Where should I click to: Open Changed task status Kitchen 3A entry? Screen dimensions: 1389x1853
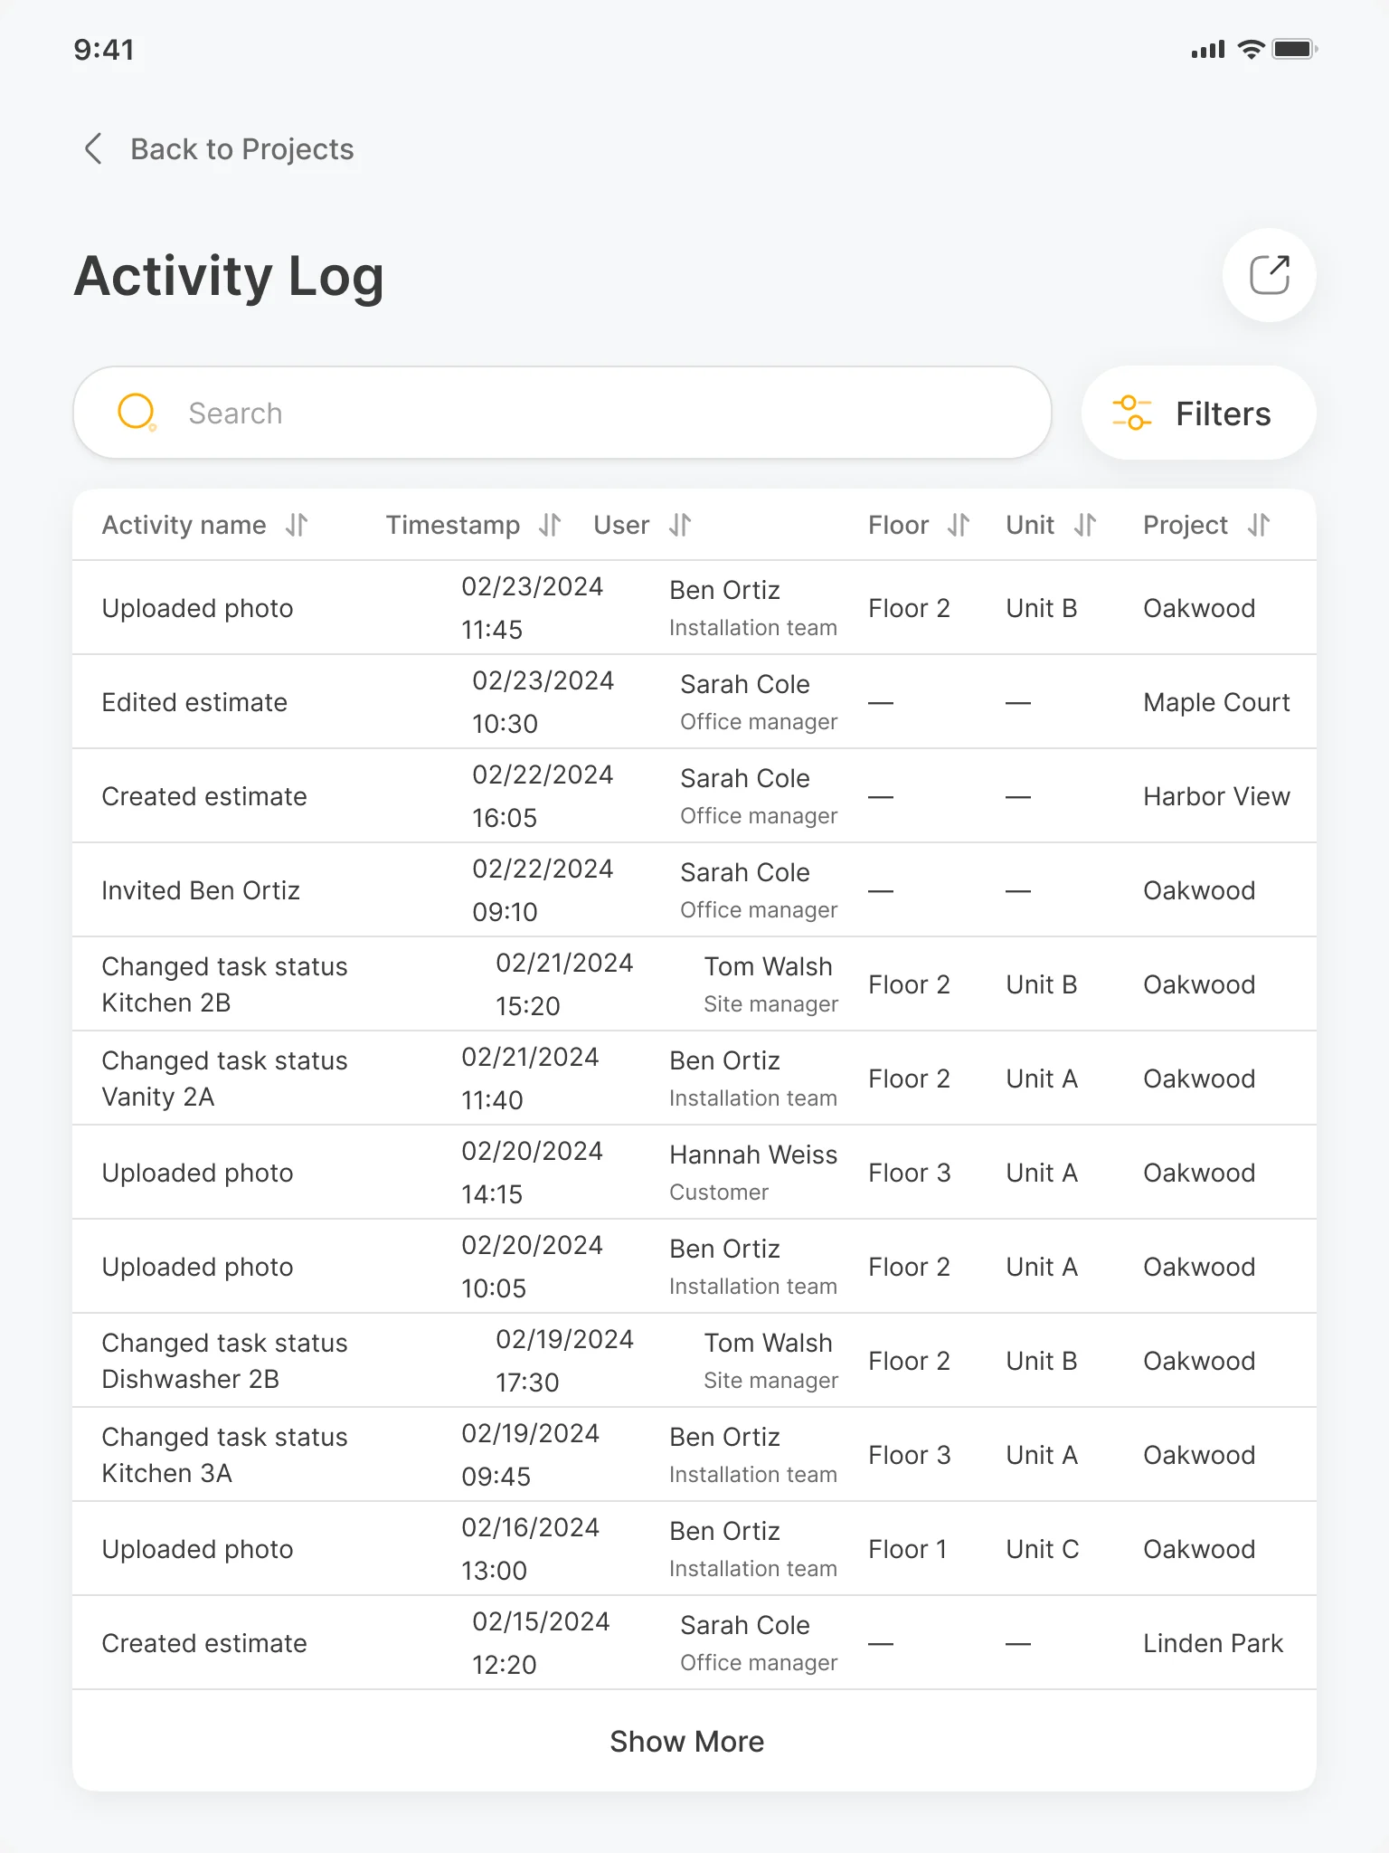pyautogui.click(x=224, y=1455)
